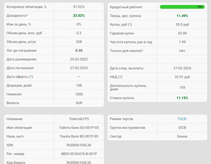211x164 pixels.
Task: Click the English name Toyota Bank BO-001P-05
Action: 79,137
